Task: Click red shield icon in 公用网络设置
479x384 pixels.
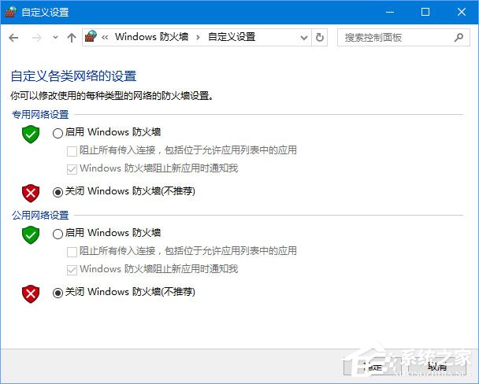Action: coord(31,294)
